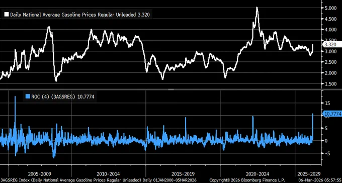Viewport: 342px width, 183px height.
Task: Click the 3.000 price axis label
Action: pos(330,51)
